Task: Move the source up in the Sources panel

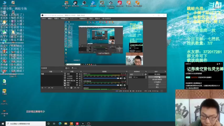Action: pyautogui.click(x=75, y=88)
